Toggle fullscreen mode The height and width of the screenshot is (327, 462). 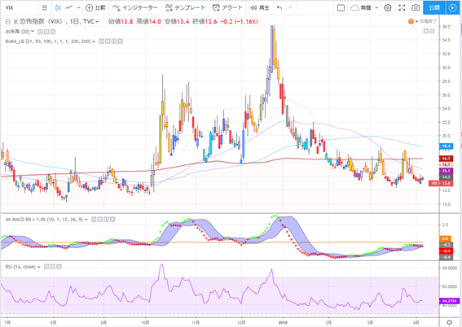(x=402, y=7)
